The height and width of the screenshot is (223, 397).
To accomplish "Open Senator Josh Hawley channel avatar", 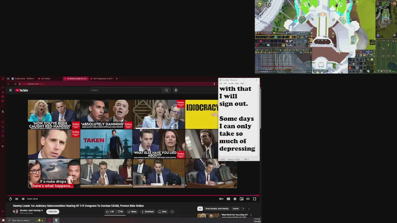I will point(16,212).
